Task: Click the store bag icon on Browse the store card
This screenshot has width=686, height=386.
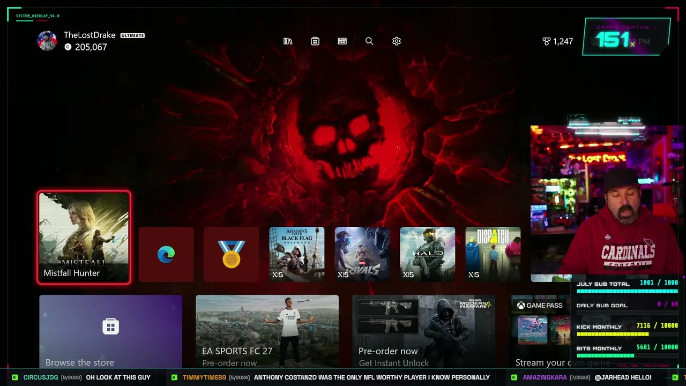Action: [x=111, y=326]
